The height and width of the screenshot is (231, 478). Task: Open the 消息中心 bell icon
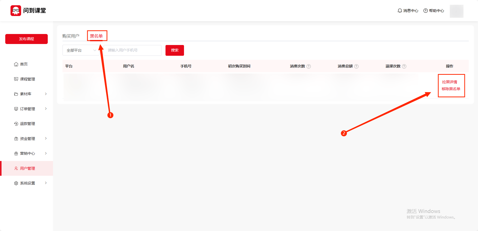[x=400, y=10]
